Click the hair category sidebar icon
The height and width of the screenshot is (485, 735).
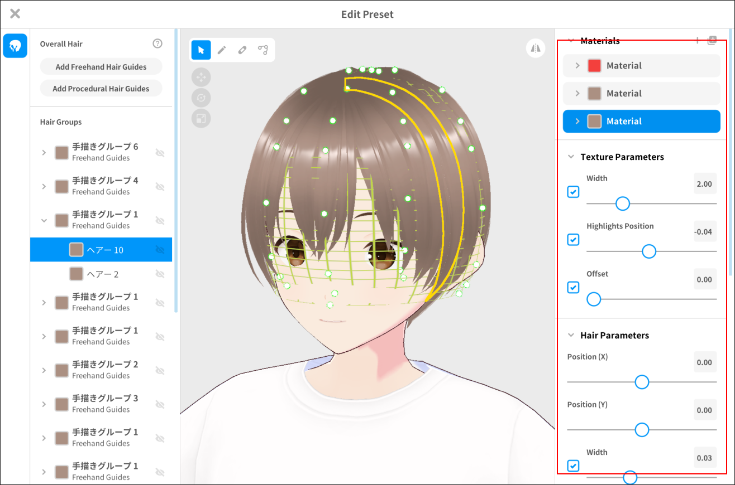tap(15, 46)
